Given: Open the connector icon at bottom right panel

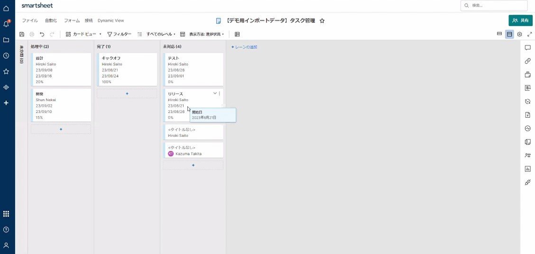Looking at the screenshot, I should click(x=528, y=182).
